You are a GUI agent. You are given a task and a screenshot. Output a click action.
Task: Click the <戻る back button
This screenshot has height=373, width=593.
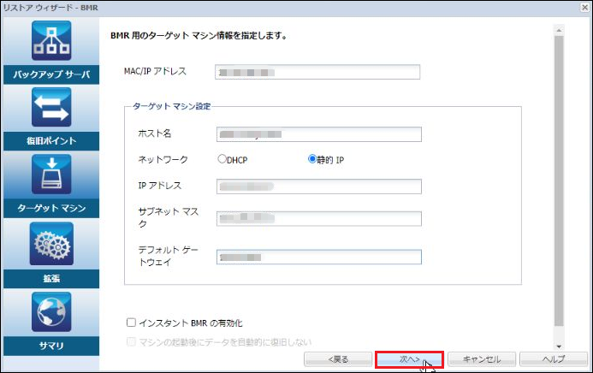click(x=338, y=359)
